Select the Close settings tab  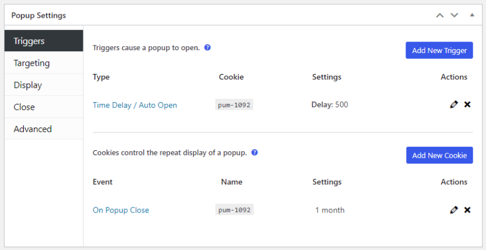pyautogui.click(x=44, y=107)
